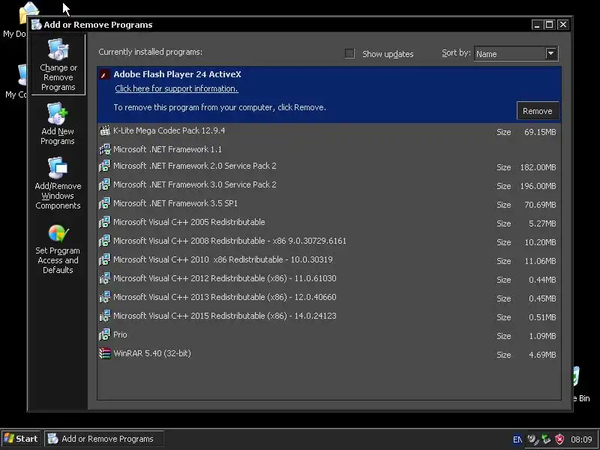Click the Adobe Flash Player program icon
The image size is (600, 450).
104,74
